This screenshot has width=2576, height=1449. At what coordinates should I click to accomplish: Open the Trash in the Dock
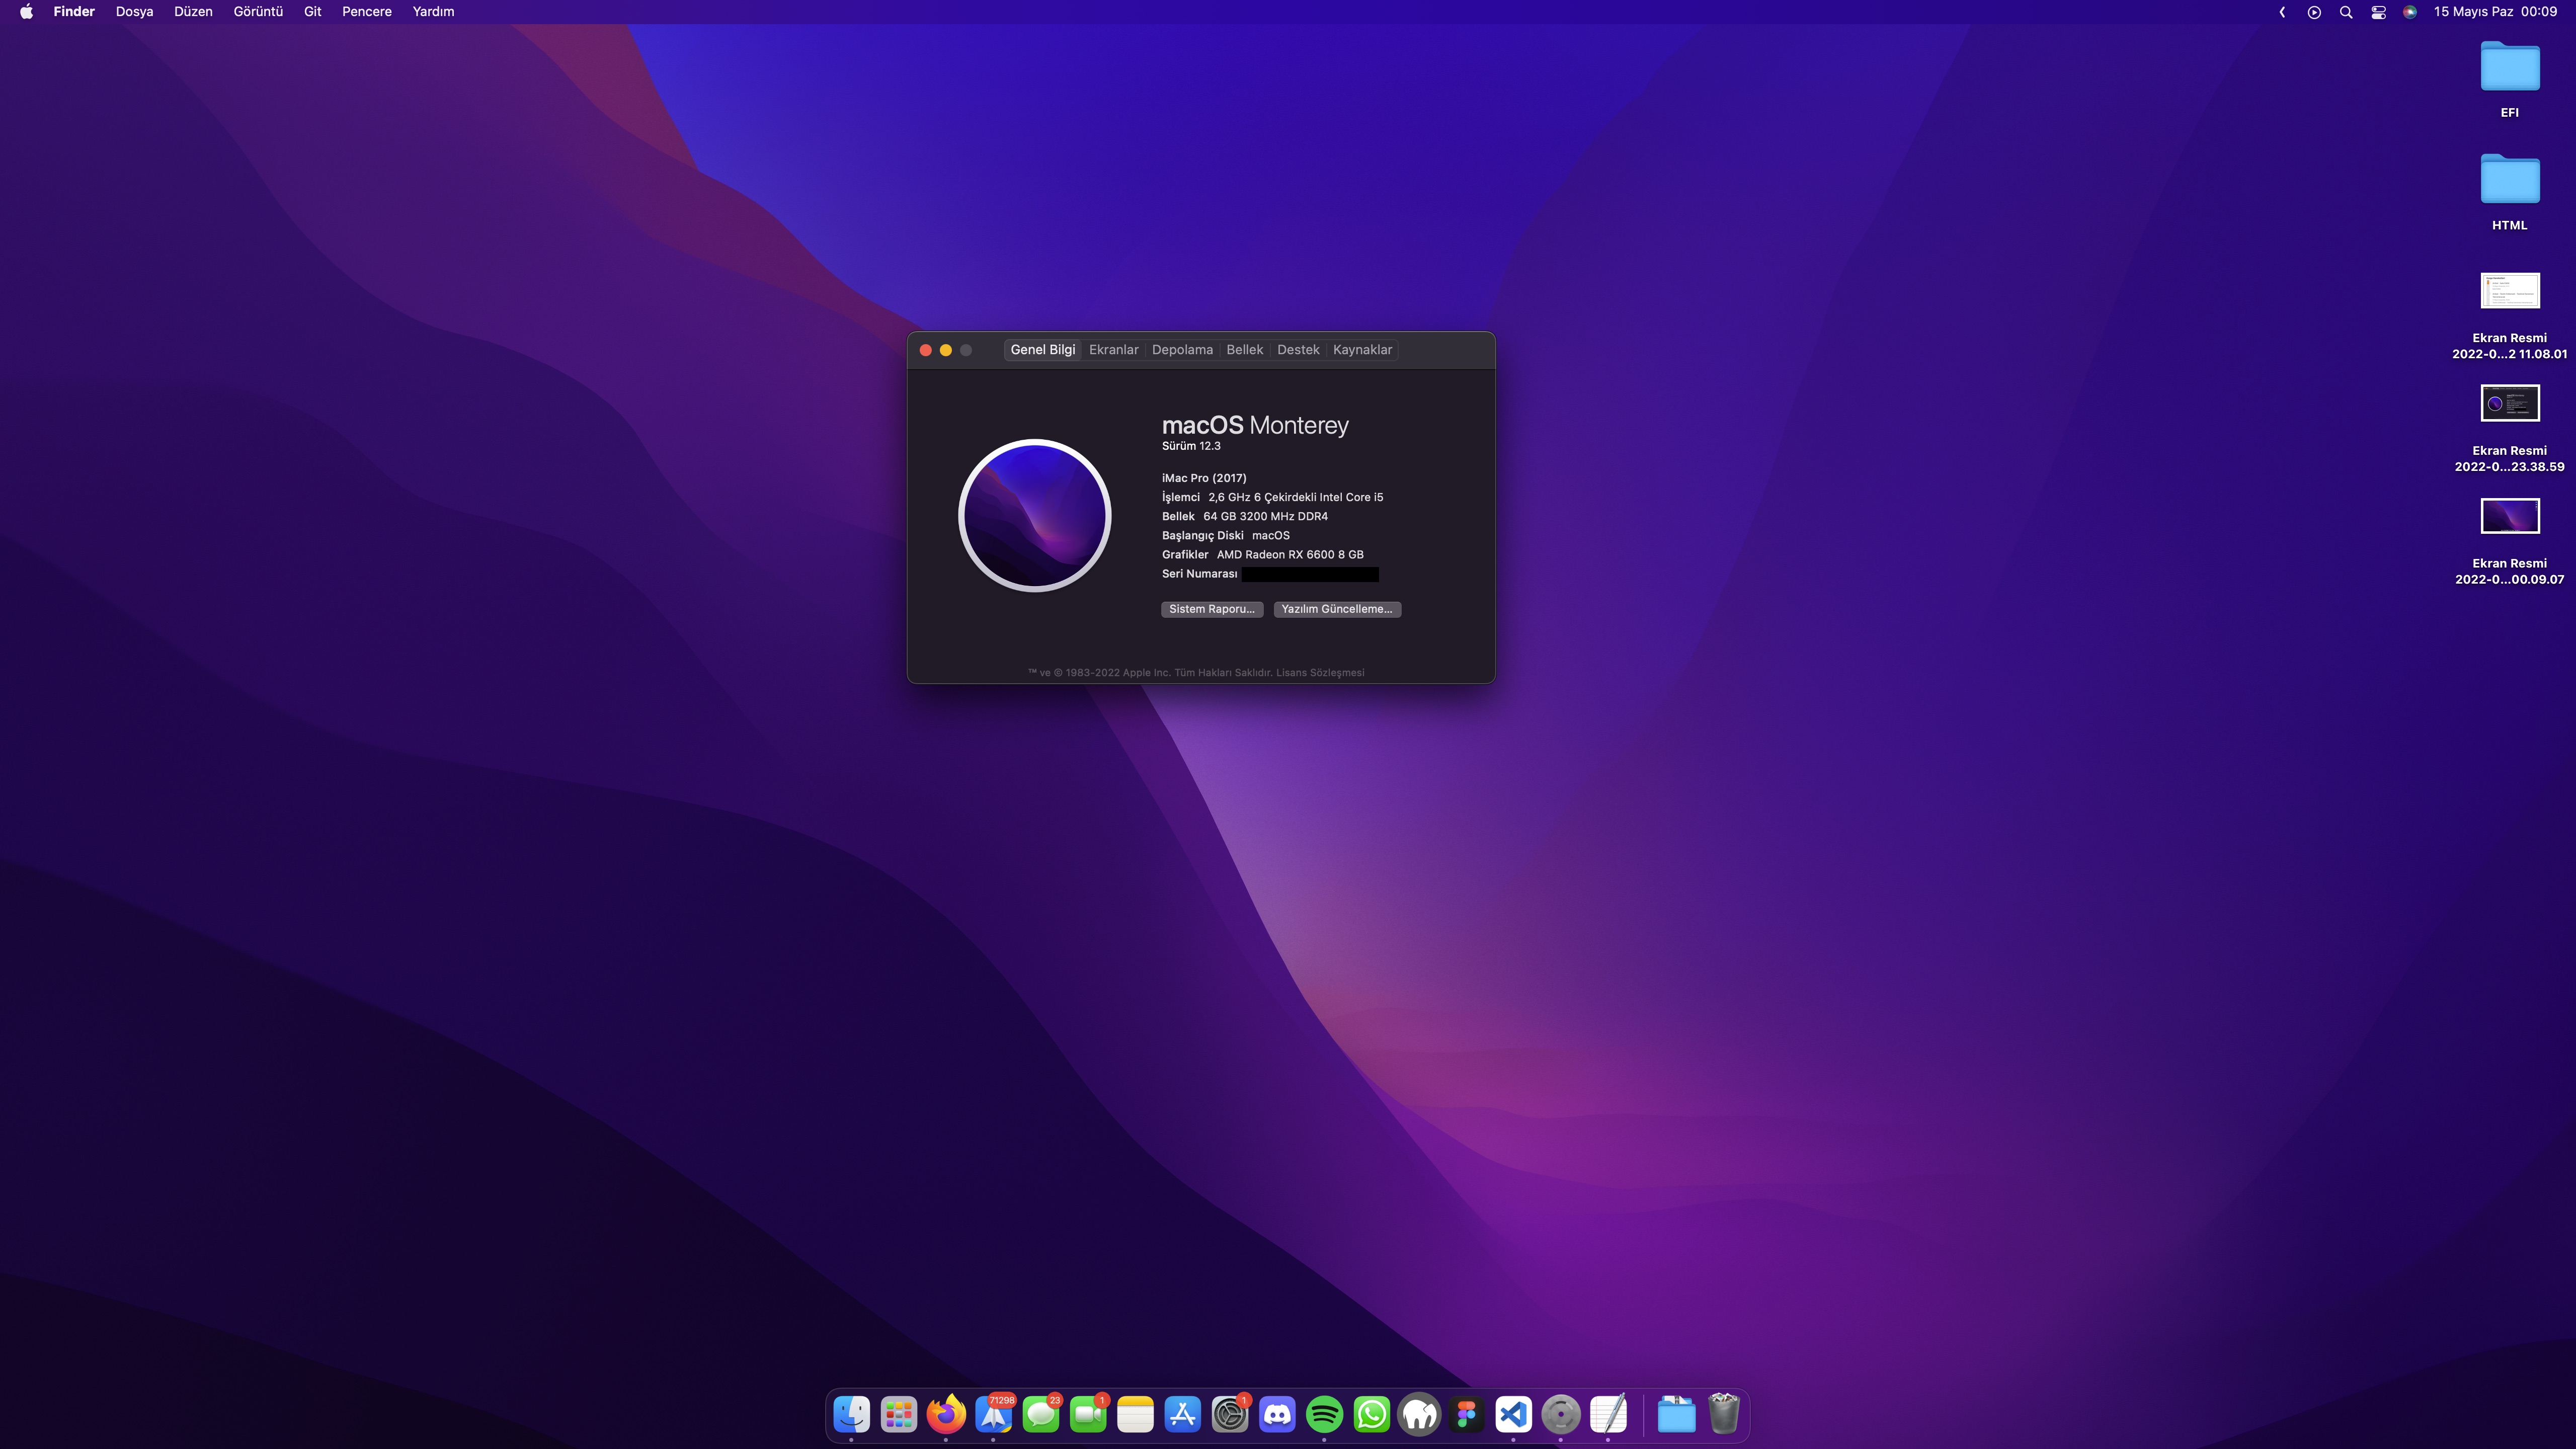click(1723, 1414)
